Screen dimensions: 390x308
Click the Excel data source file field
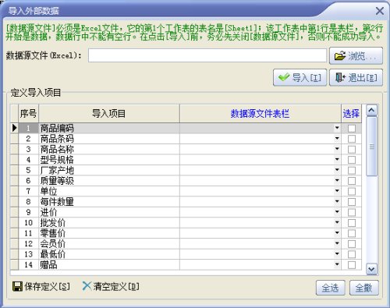coord(207,55)
